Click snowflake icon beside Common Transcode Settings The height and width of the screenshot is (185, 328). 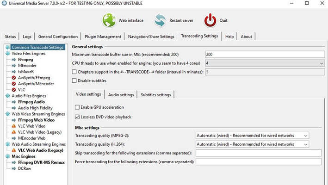point(8,47)
